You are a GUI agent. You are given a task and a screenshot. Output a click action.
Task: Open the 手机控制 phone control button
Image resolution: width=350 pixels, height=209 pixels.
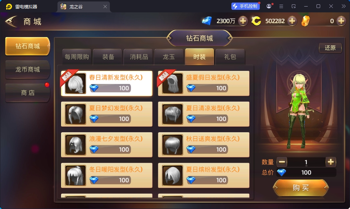point(245,6)
